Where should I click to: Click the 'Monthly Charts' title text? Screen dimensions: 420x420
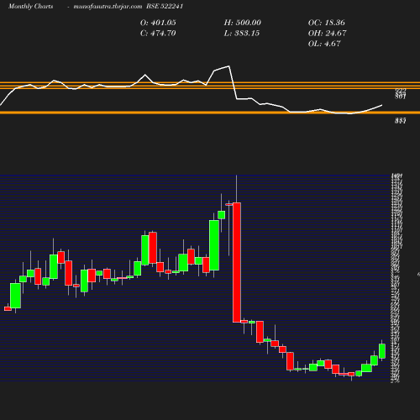(30, 6)
